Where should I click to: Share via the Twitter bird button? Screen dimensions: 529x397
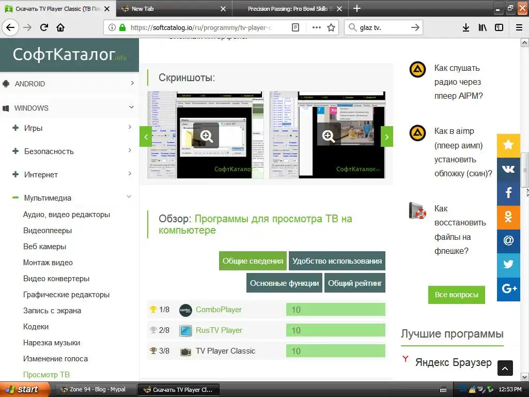508,265
